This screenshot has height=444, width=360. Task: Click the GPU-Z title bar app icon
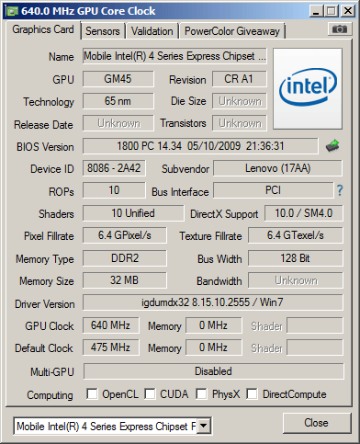tap(12, 11)
